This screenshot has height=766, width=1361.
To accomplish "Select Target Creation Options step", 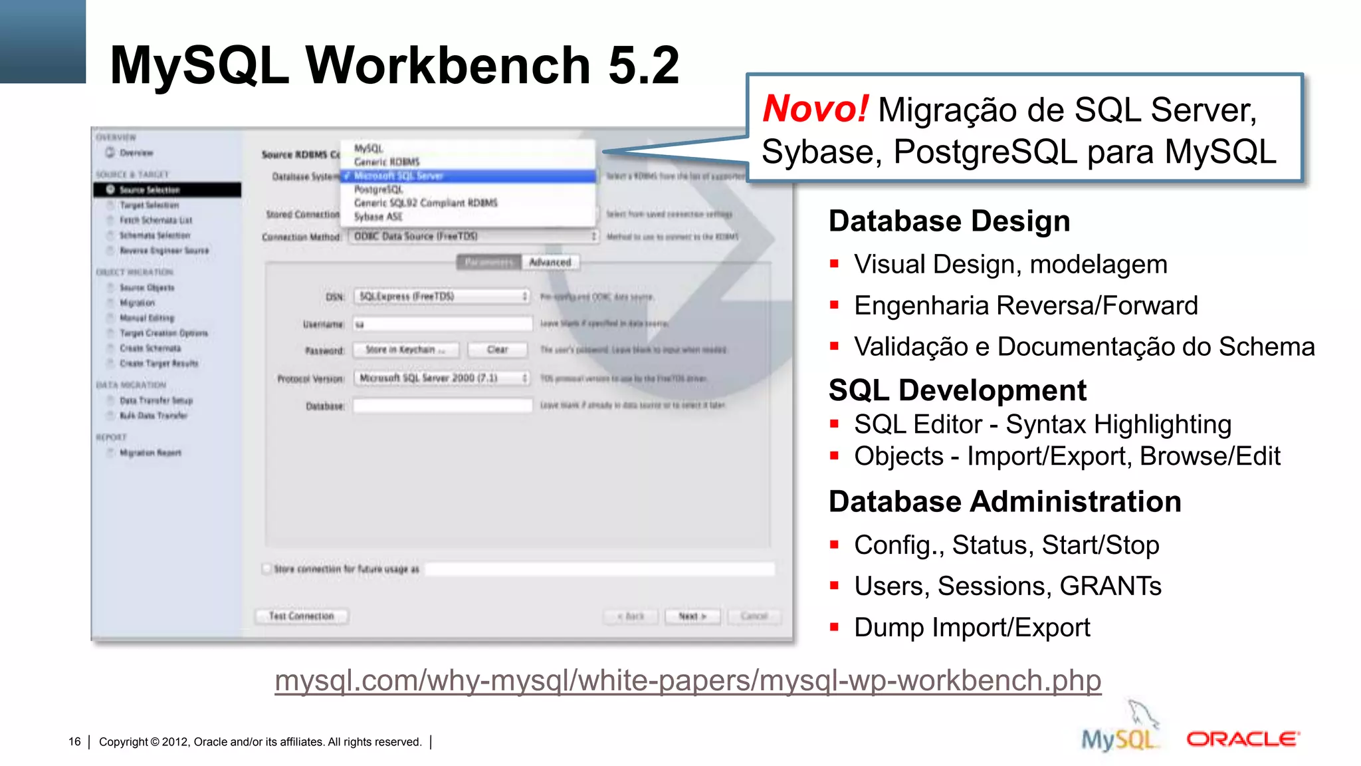I will pyautogui.click(x=163, y=333).
